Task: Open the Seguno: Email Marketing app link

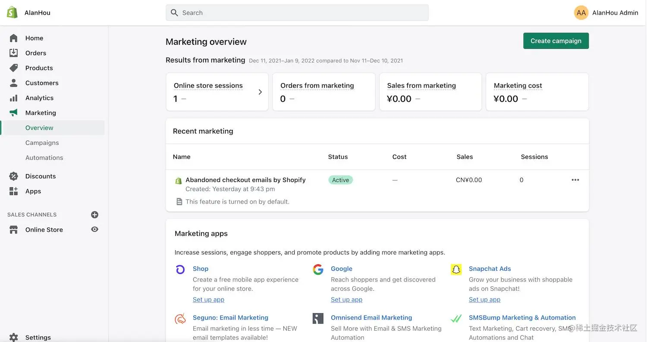Action: click(230, 317)
